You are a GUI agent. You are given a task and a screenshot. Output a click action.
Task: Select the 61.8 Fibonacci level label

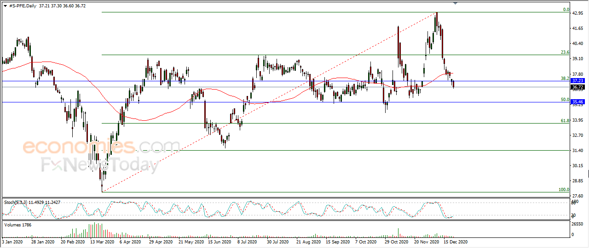tap(565, 120)
